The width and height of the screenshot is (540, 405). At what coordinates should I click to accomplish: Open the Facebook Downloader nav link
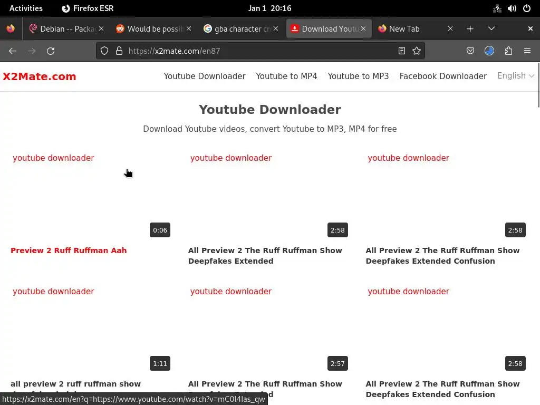[x=443, y=76]
